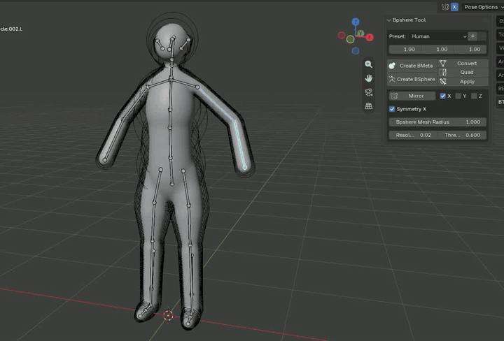Toggle the camera view icon
This screenshot has height=341, width=504.
click(x=368, y=92)
